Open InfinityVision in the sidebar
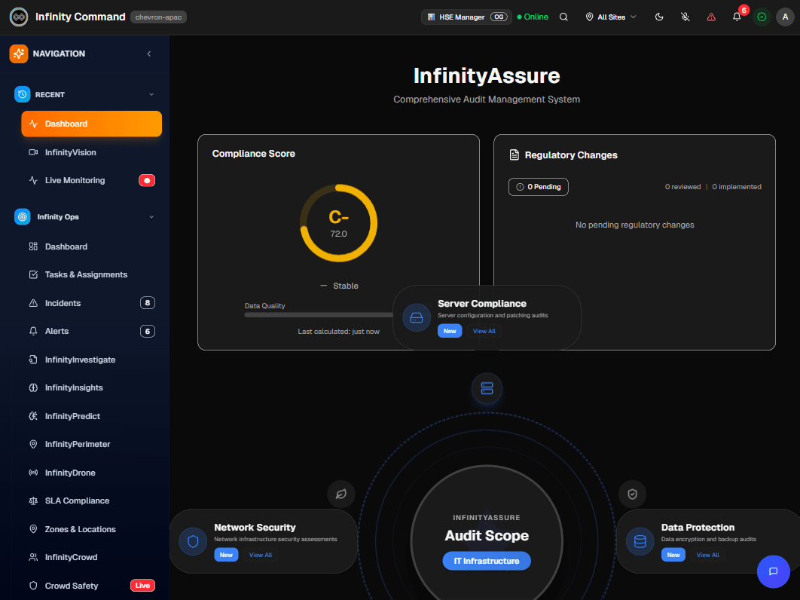The height and width of the screenshot is (600, 800). pyautogui.click(x=91, y=152)
